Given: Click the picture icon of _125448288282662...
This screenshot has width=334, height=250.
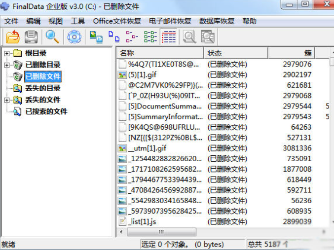Looking at the screenshot, I should tap(122, 159).
